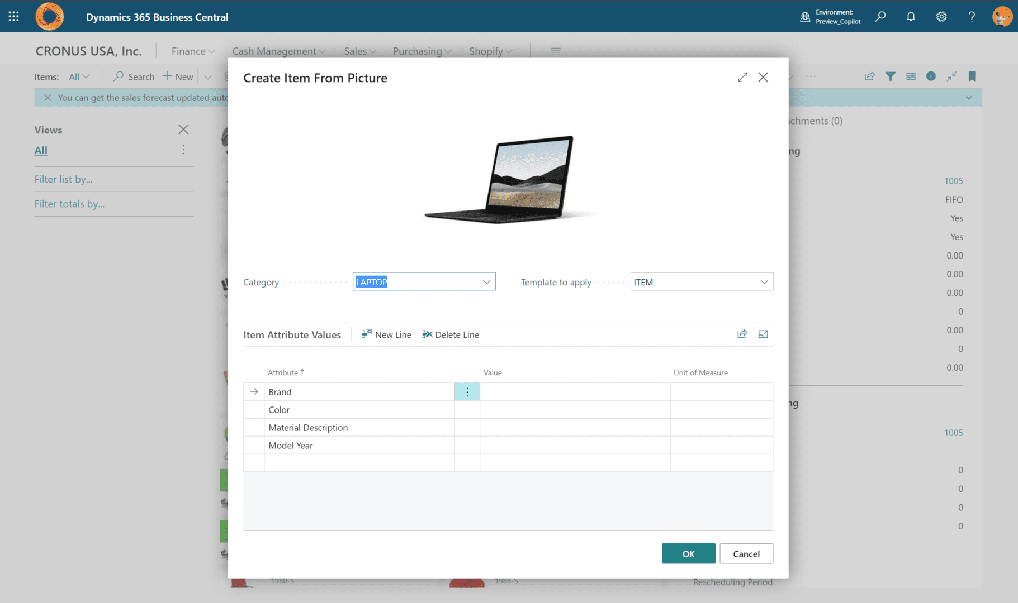Click the empty new attribute row cell

[x=359, y=463]
